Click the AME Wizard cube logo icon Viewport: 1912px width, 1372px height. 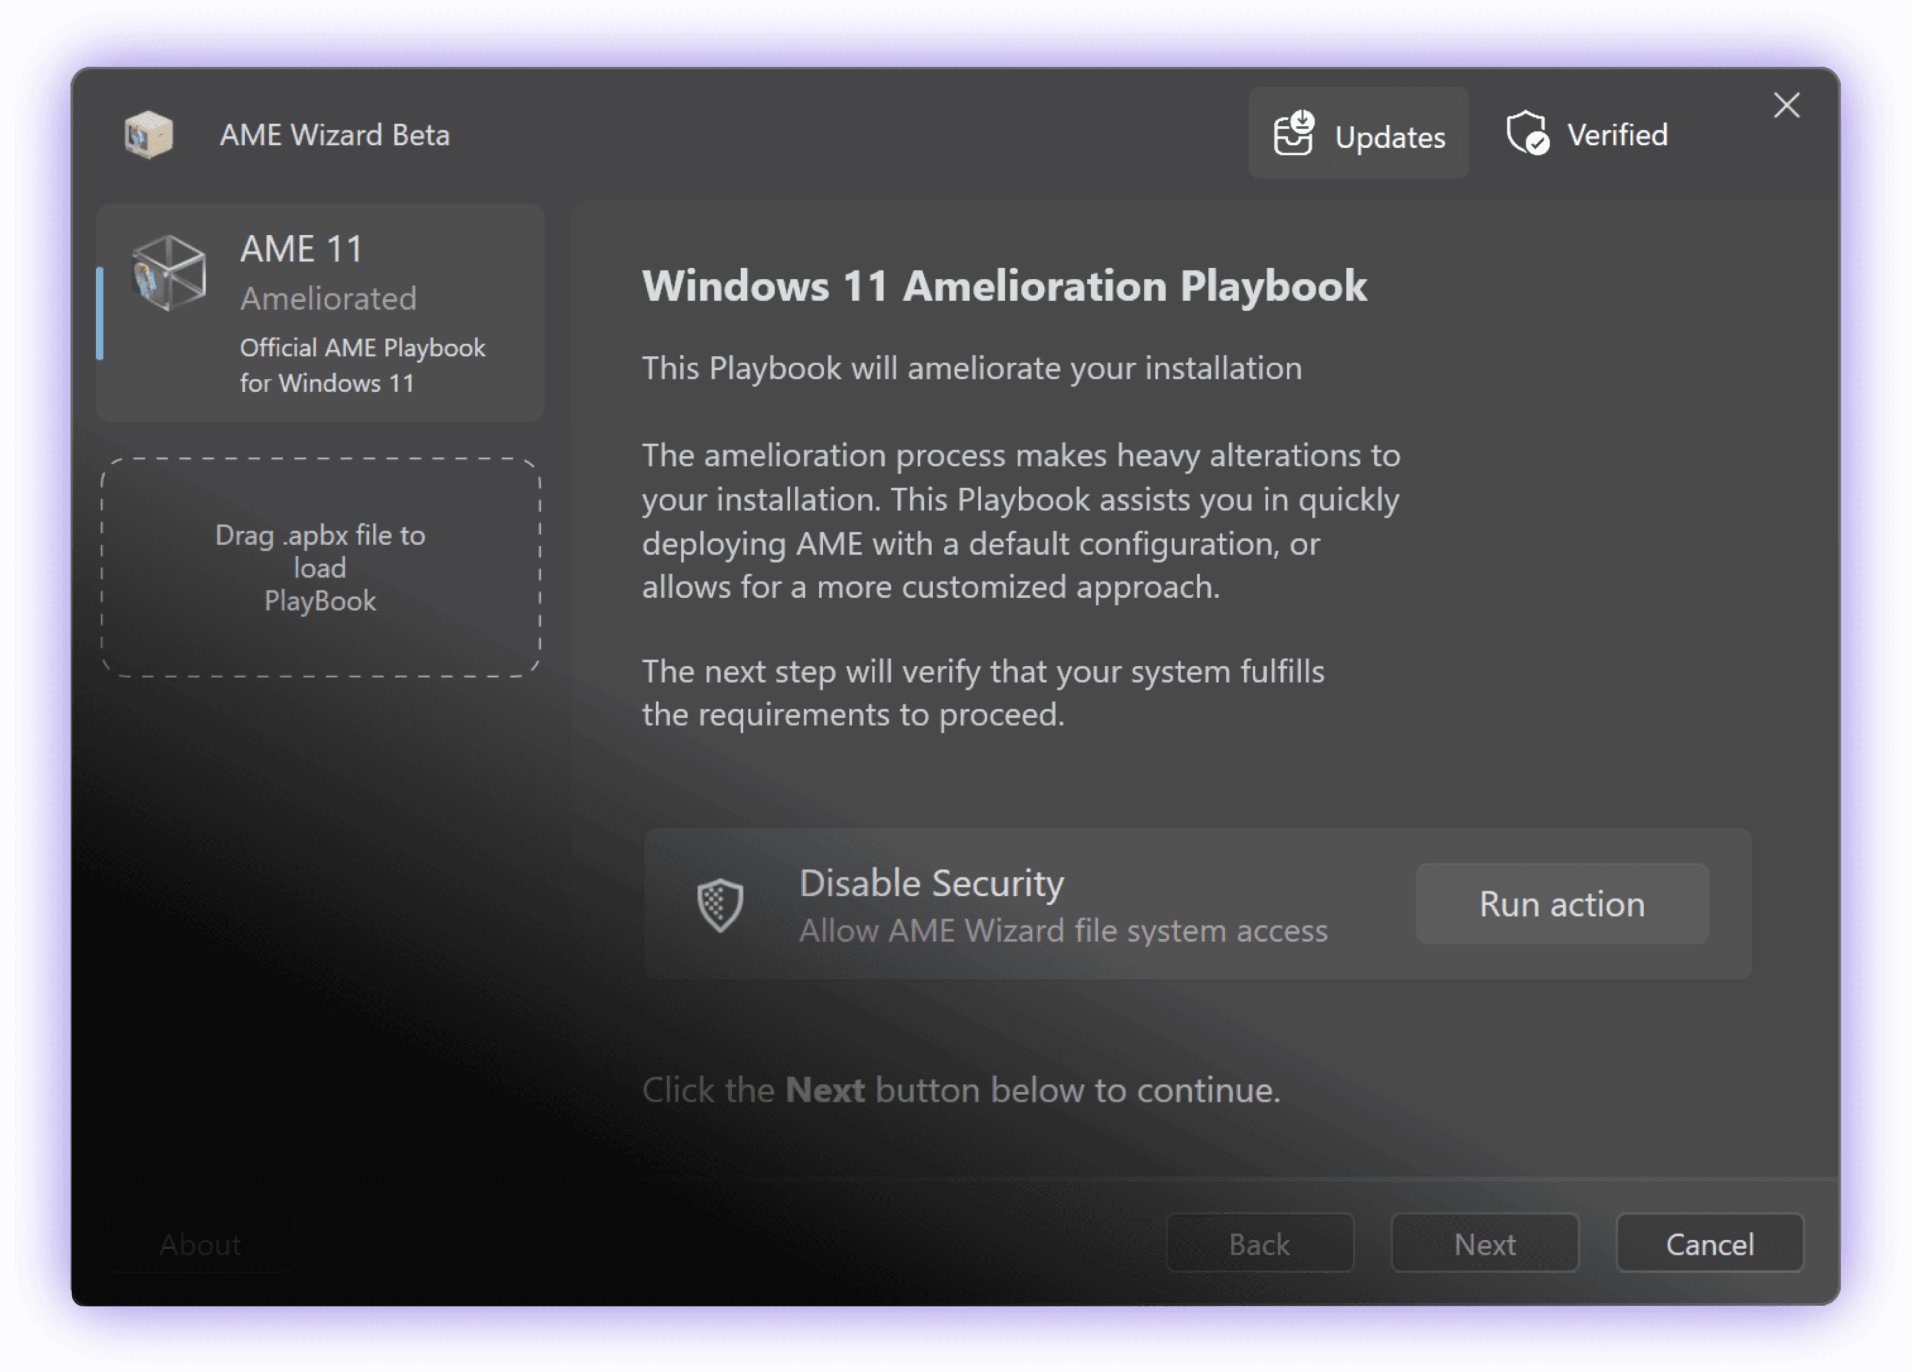tap(148, 135)
